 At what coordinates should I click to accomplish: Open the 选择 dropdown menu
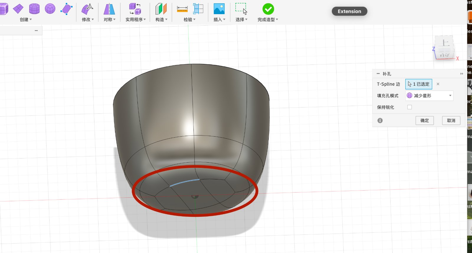click(241, 19)
